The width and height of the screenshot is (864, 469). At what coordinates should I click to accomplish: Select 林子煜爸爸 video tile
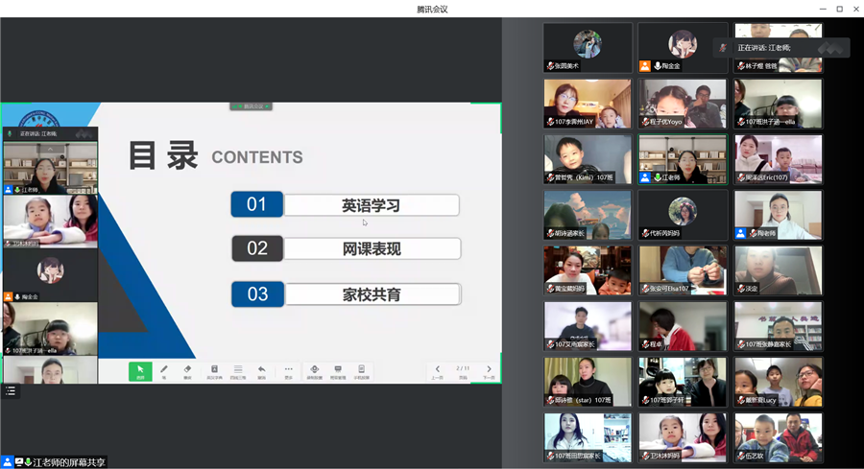[778, 47]
